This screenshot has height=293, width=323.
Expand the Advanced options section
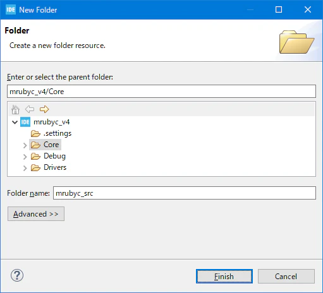36,214
